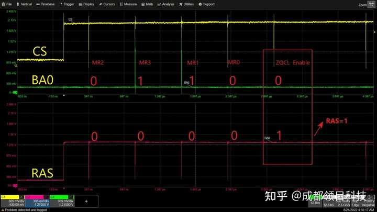Open the Vertical menu
The height and width of the screenshot is (212, 377).
coord(24,4)
